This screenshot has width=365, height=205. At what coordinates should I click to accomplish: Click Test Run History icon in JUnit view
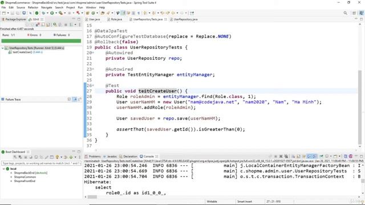[71, 24]
